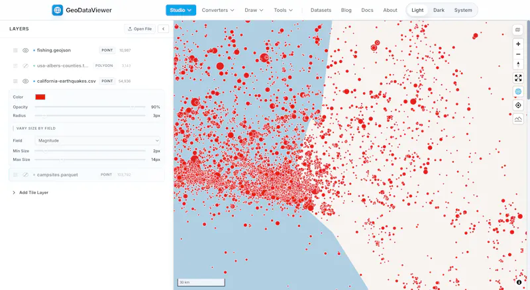Open the Draw dropdown menu

pos(254,10)
